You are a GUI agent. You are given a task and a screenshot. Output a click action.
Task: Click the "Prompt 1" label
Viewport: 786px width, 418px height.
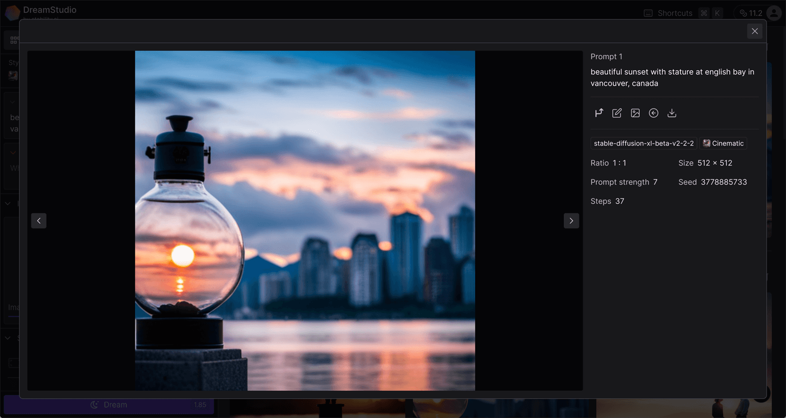pyautogui.click(x=606, y=57)
